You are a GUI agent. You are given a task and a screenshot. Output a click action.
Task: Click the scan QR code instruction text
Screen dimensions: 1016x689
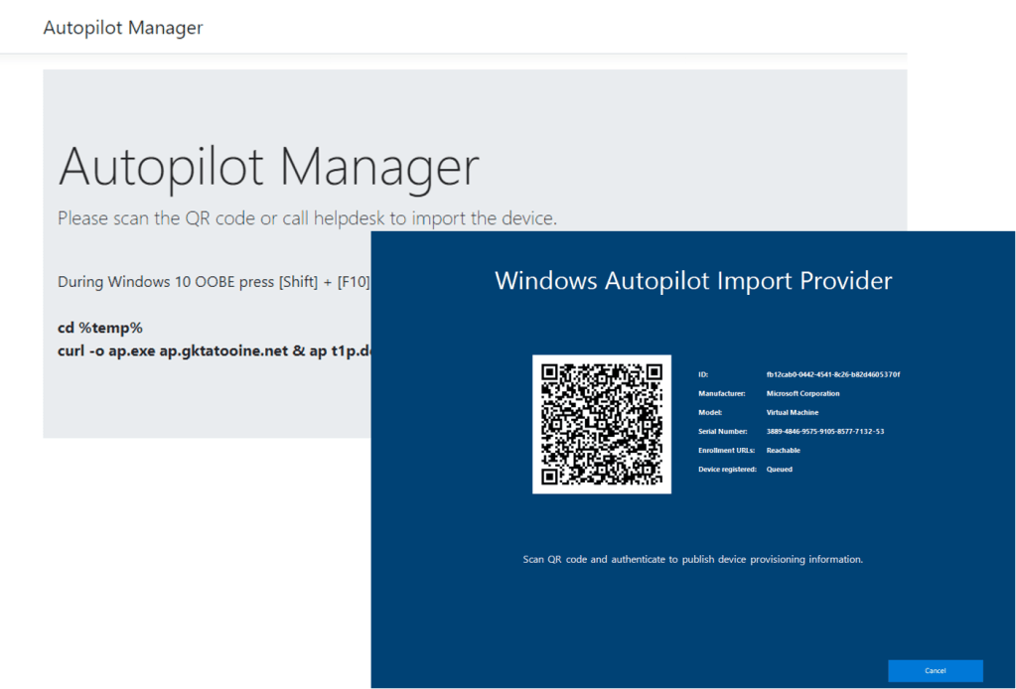(x=692, y=559)
